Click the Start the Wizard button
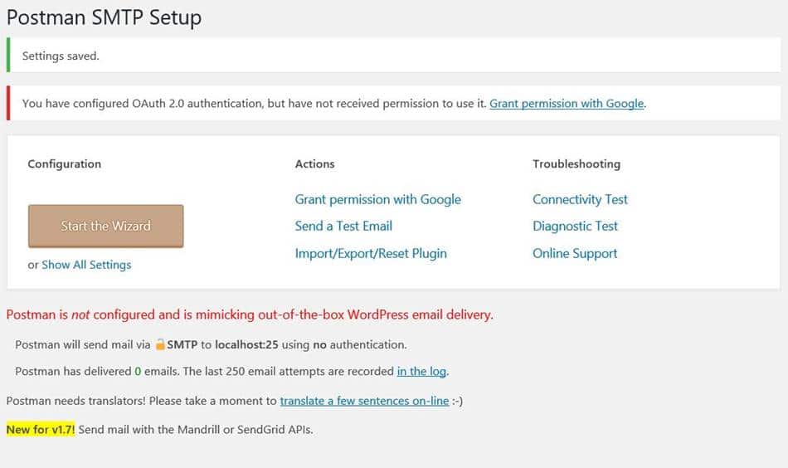Screen dimensions: 788x468 coord(105,226)
